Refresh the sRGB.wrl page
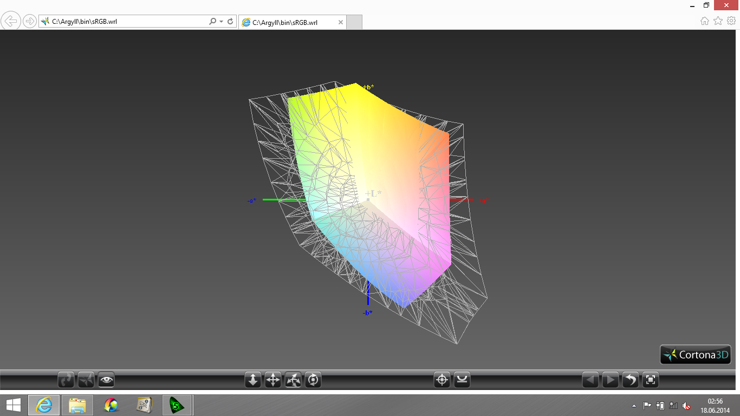Viewport: 740px width, 416px height. tap(230, 22)
